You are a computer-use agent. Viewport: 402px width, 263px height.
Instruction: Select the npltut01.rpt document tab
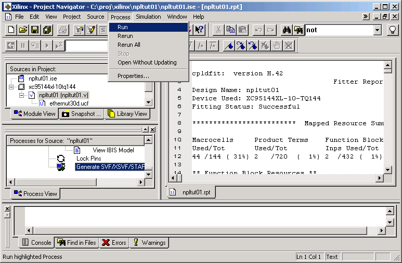(x=191, y=192)
